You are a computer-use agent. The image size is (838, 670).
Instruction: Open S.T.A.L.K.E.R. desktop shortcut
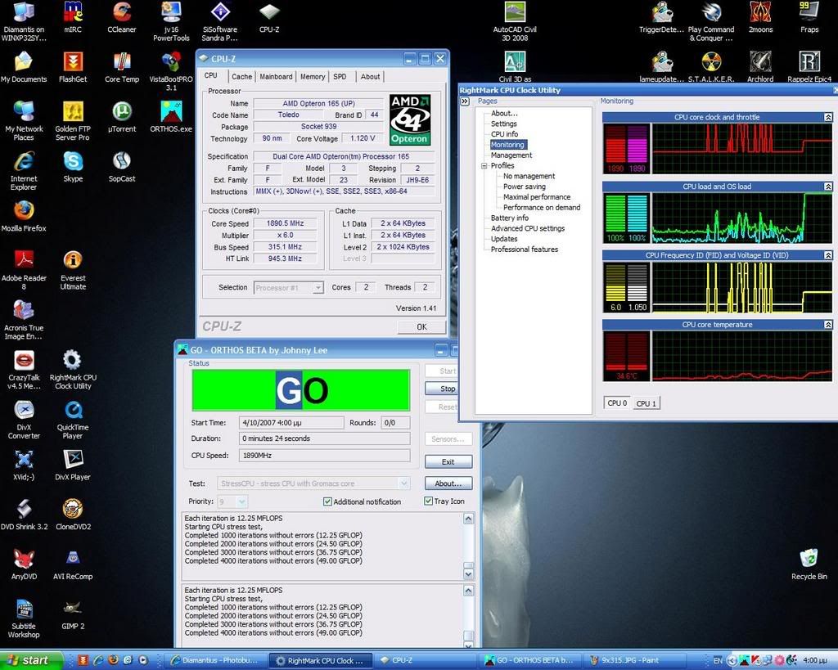(711, 67)
